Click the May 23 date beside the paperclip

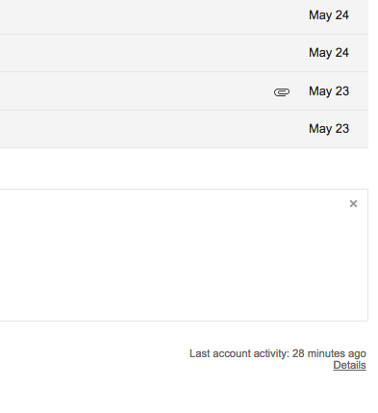pyautogui.click(x=329, y=91)
